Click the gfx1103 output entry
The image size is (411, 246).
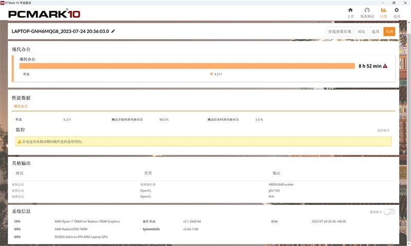pos(274,190)
